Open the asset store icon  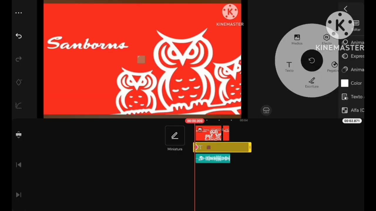pos(266,110)
